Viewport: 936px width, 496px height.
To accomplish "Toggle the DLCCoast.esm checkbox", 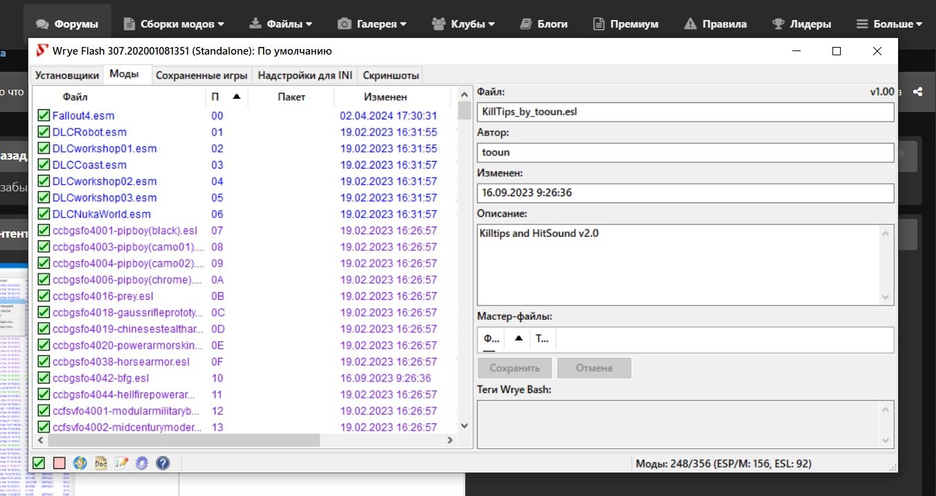I will [43, 165].
